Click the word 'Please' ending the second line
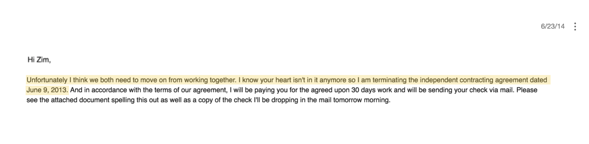 pos(528,90)
